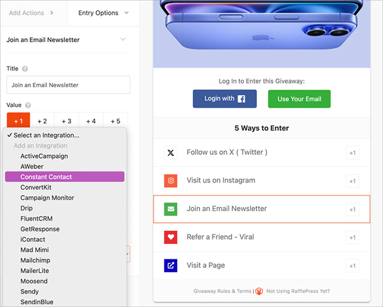This screenshot has width=383, height=307.
Task: Click the Title input field
Action: 68,85
